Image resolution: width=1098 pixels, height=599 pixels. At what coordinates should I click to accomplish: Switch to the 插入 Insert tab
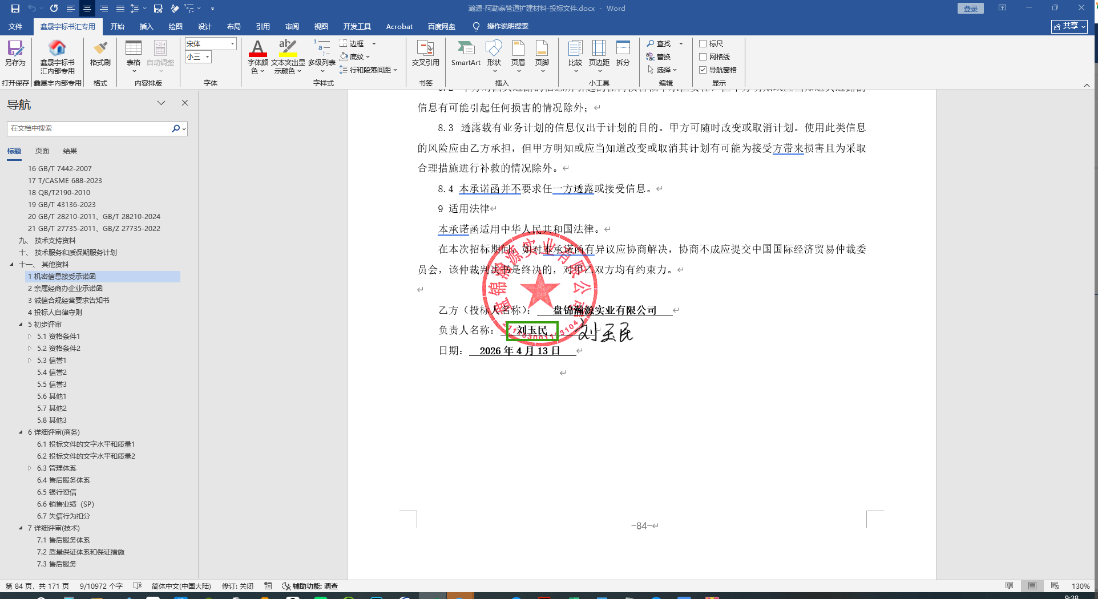tap(147, 27)
